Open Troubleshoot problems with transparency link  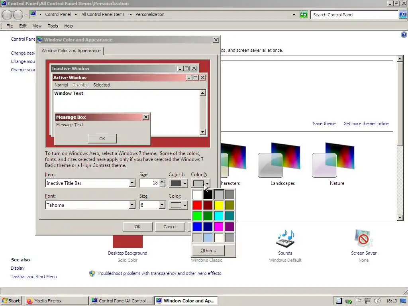[x=159, y=273]
